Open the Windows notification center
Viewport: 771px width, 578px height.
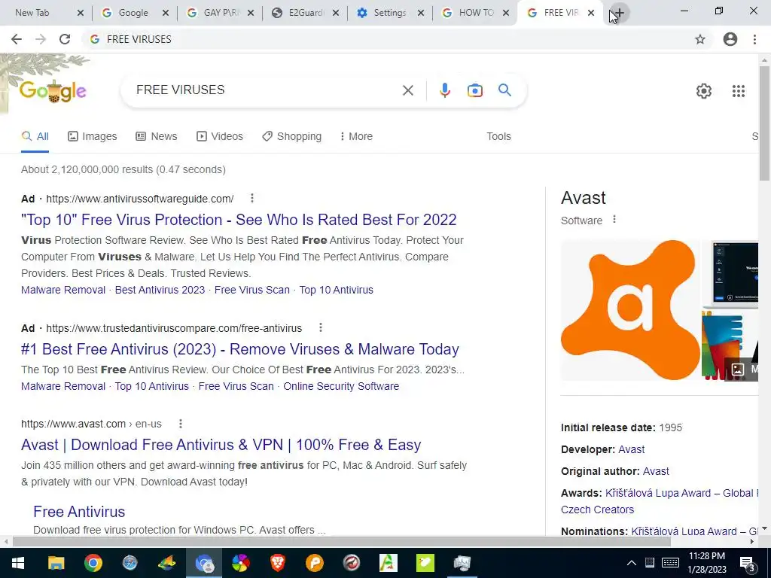point(748,563)
